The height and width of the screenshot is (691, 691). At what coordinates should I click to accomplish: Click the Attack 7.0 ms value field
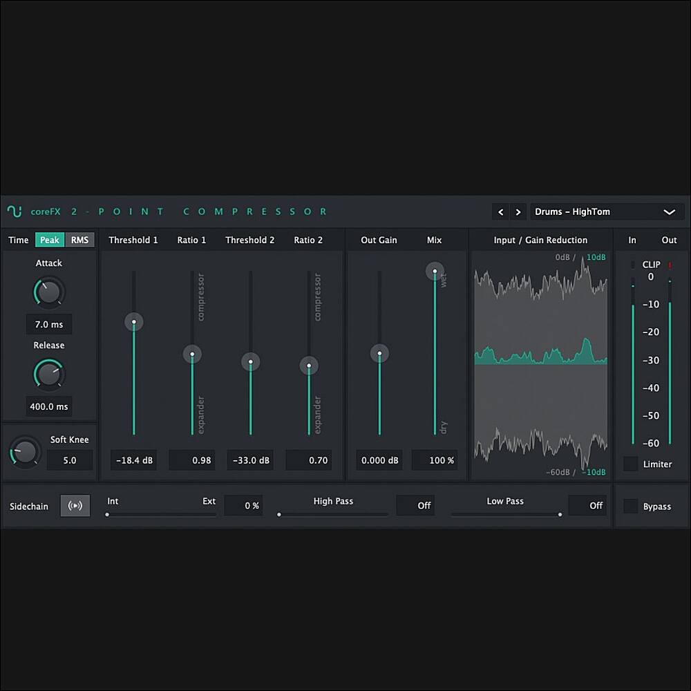pos(49,324)
